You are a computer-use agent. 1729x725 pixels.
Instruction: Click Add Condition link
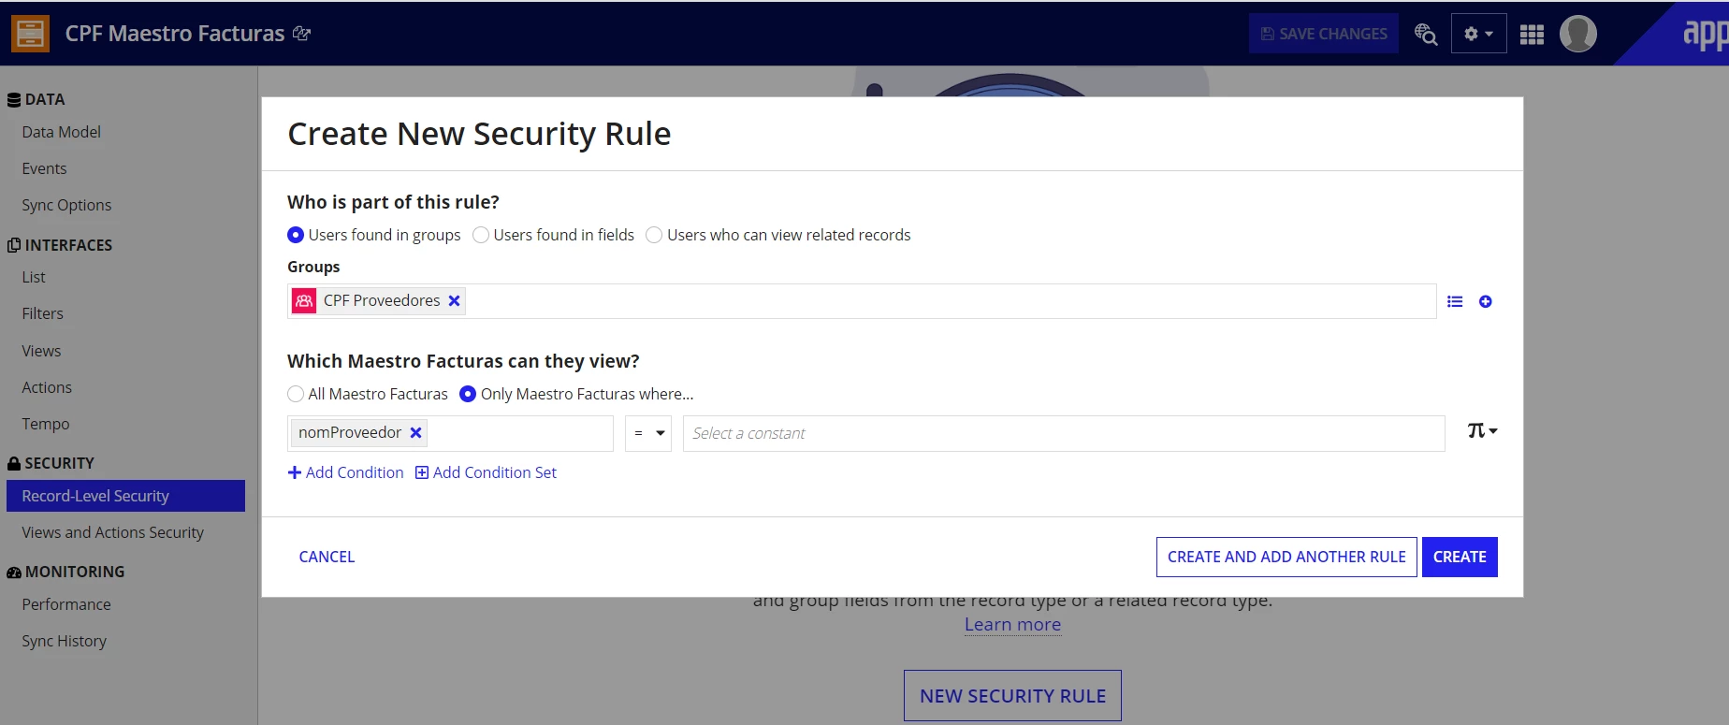point(345,472)
